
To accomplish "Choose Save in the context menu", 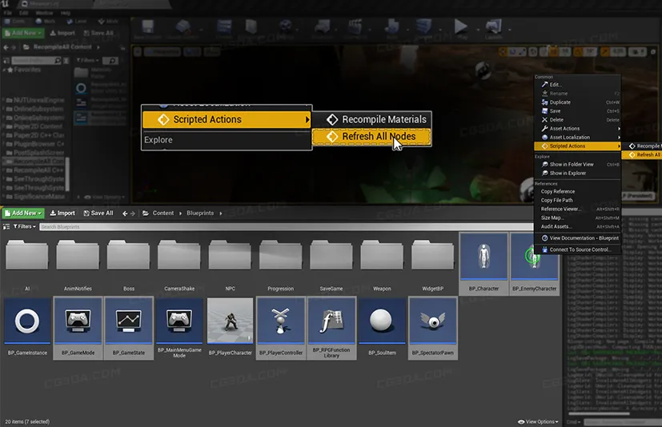I will coord(578,111).
